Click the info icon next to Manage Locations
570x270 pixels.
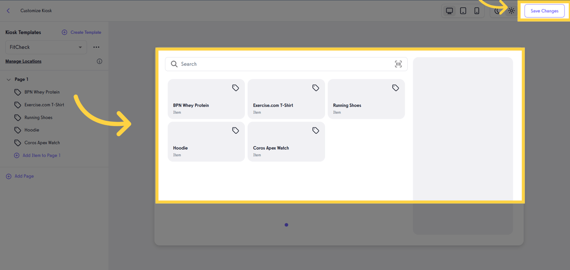[x=99, y=61]
